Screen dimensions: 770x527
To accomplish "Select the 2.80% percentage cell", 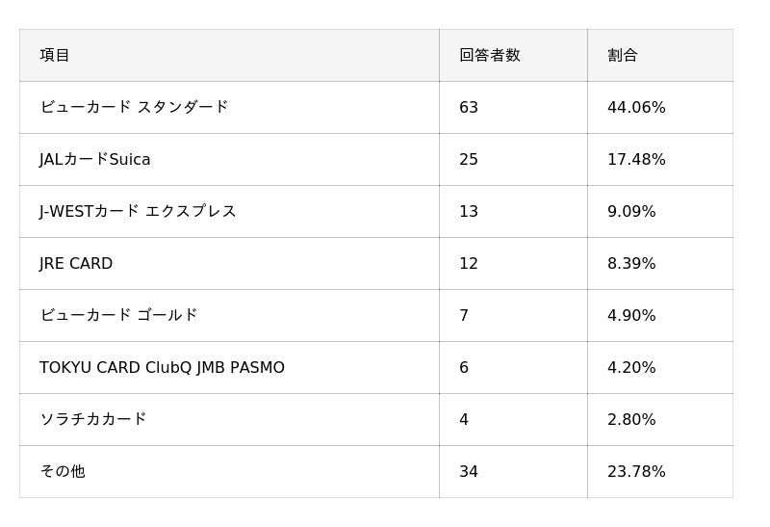I will 631,419.
